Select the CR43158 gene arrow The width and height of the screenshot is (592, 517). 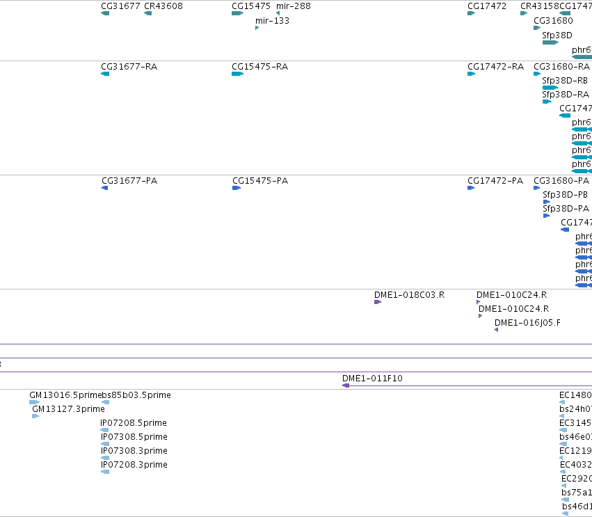pos(524,13)
